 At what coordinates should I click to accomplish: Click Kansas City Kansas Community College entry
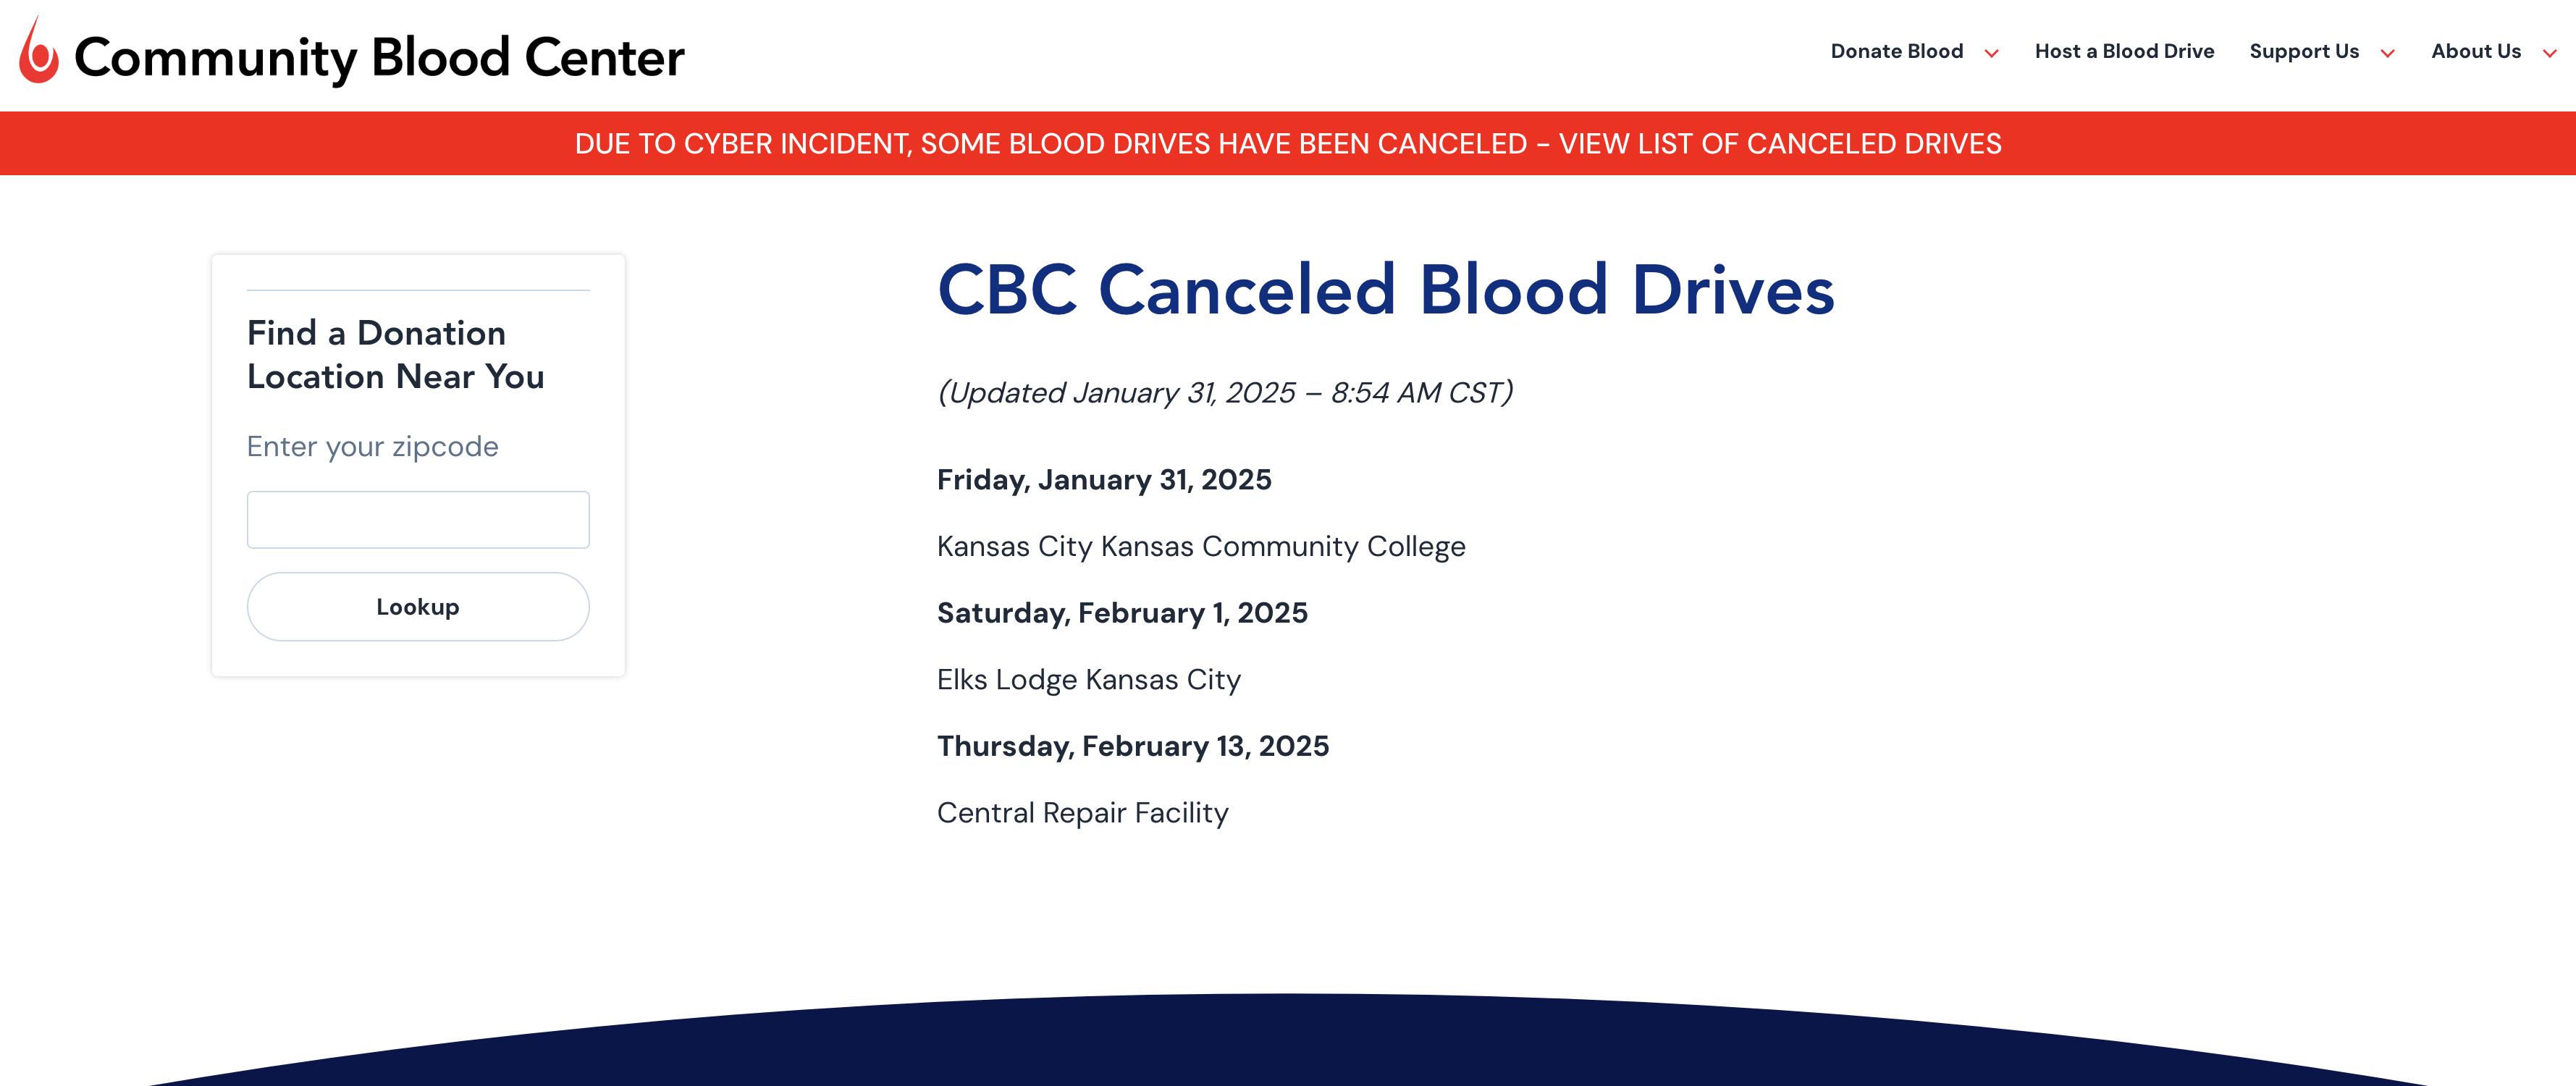pos(1200,546)
